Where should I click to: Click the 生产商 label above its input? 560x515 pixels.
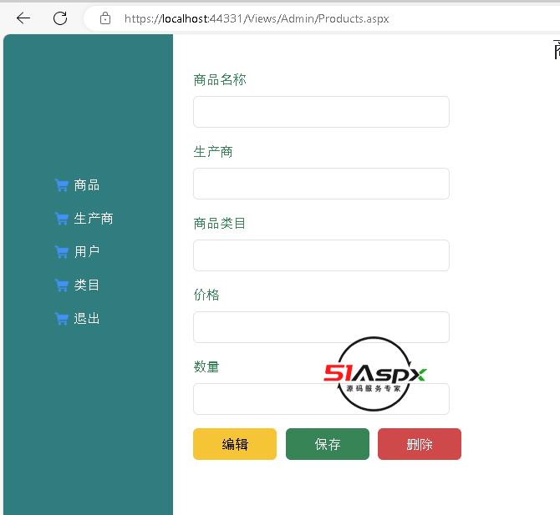[213, 152]
